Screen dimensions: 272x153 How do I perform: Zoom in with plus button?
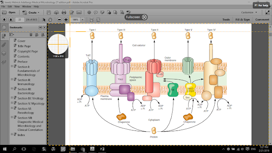66,20
